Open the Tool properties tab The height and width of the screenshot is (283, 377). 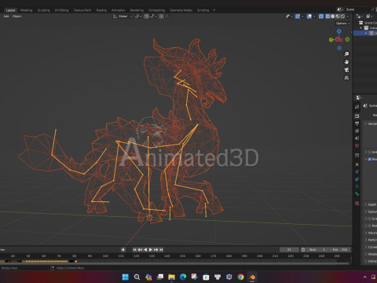[357, 107]
